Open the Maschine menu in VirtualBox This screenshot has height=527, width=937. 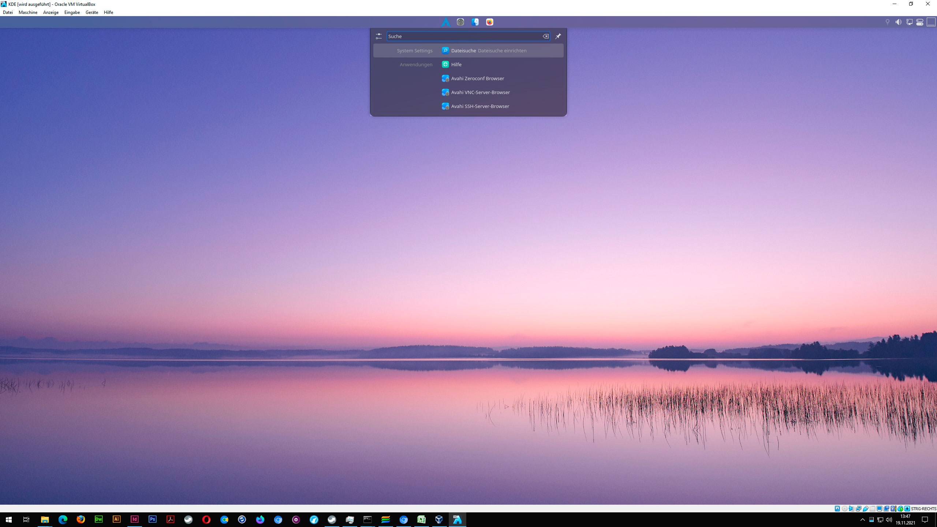[28, 12]
